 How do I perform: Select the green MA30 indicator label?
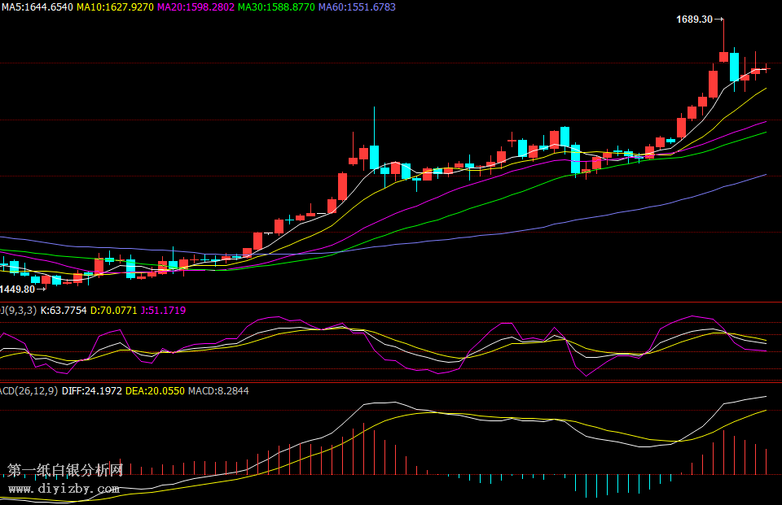(x=276, y=7)
